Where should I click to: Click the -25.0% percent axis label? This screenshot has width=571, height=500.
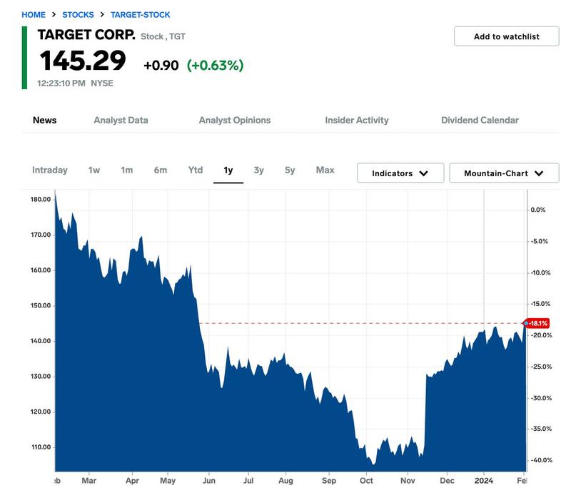point(541,367)
